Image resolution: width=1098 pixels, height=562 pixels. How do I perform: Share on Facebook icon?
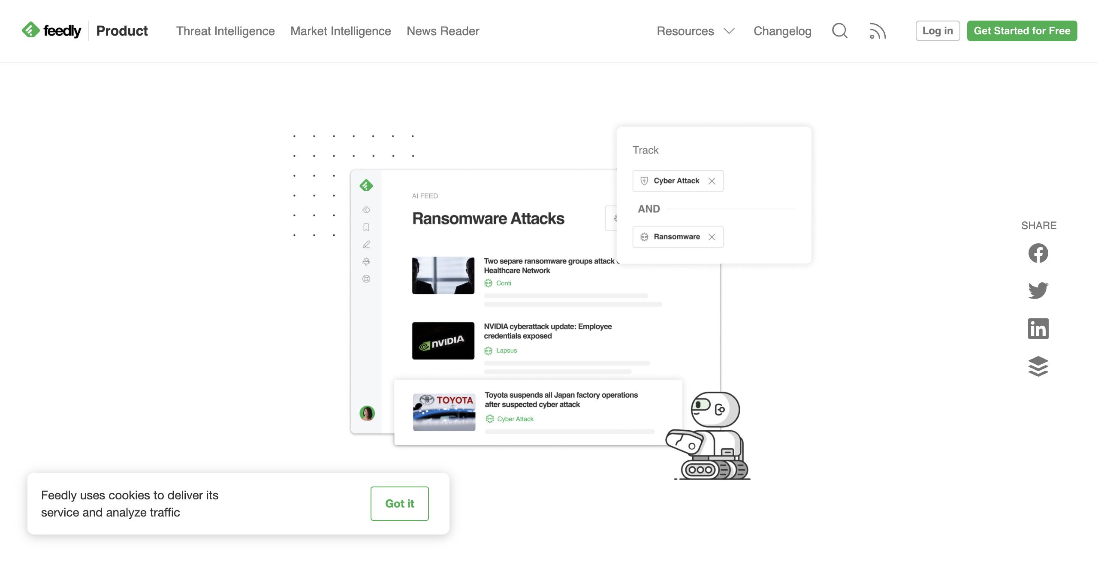click(1038, 253)
